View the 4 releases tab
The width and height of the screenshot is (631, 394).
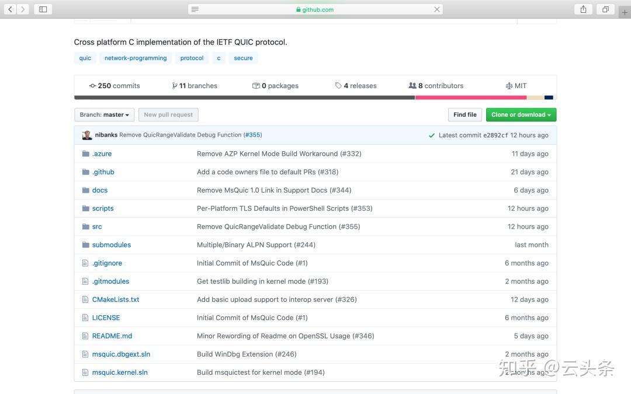(356, 86)
